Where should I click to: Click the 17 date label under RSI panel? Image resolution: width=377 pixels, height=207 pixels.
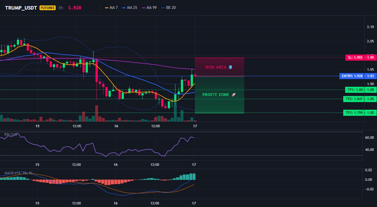(194, 165)
